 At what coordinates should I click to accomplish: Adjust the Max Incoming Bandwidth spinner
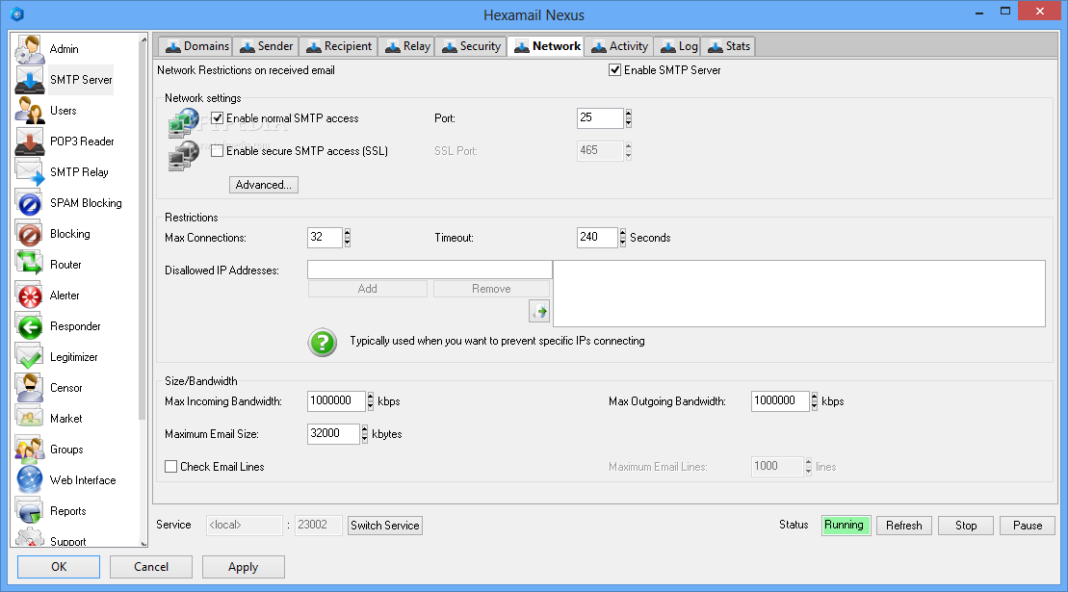coord(371,401)
